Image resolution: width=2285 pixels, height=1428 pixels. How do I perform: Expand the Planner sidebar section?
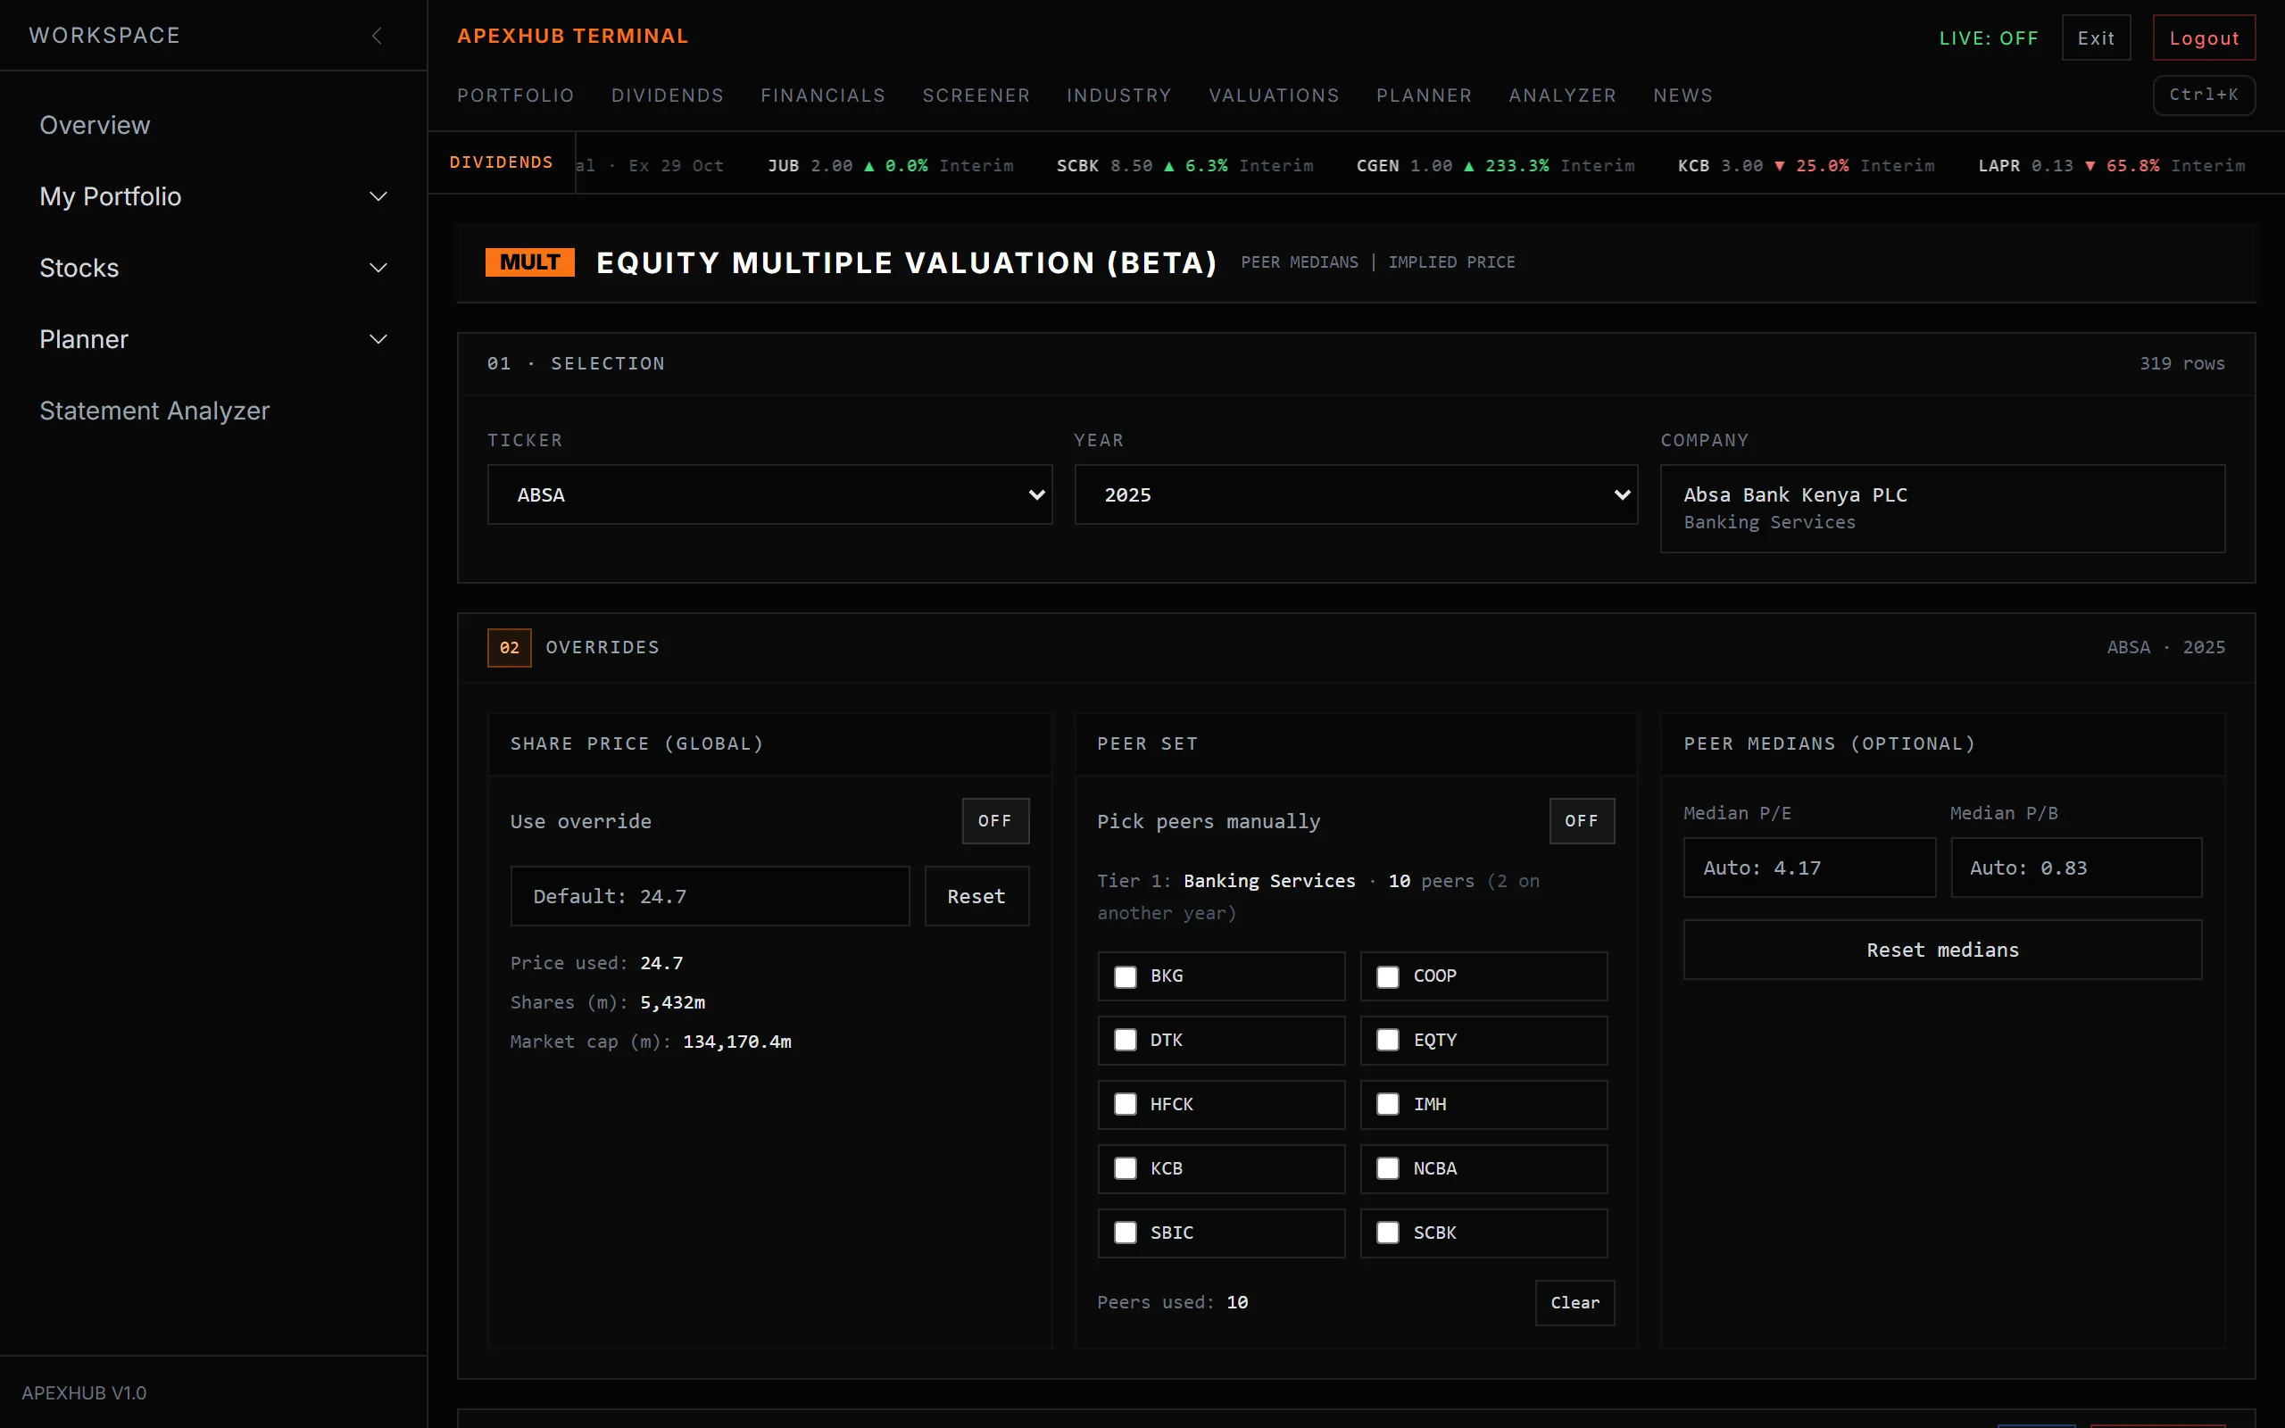213,339
